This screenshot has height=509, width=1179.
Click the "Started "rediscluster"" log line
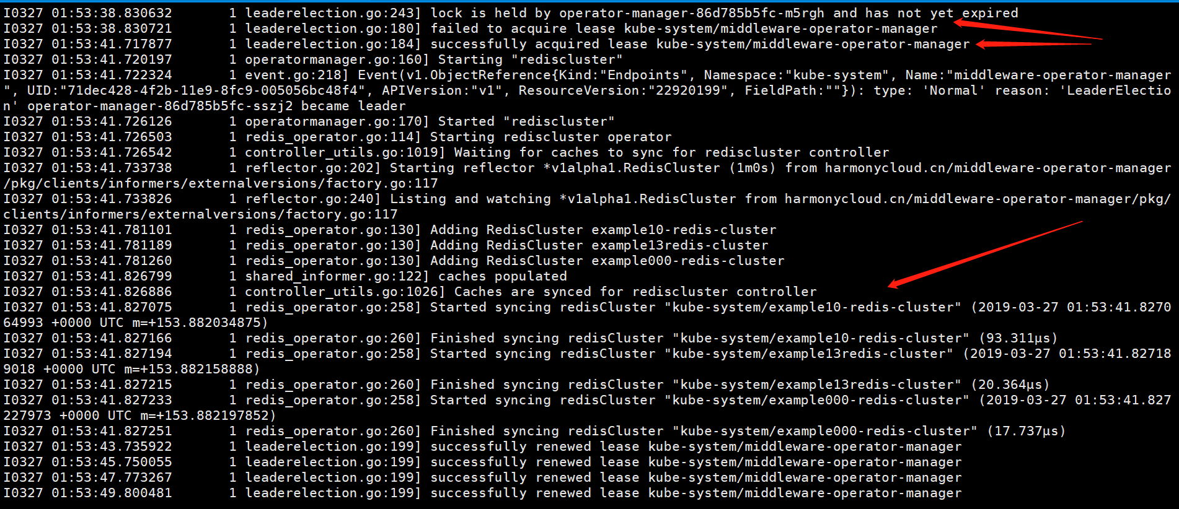point(309,121)
